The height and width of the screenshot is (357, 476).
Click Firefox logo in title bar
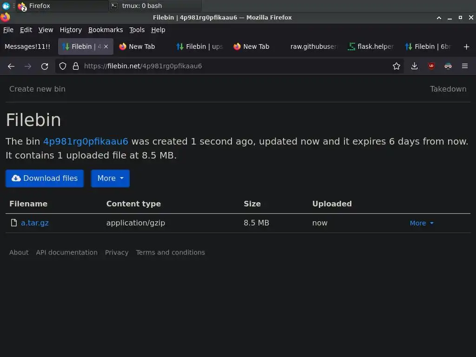click(x=5, y=17)
